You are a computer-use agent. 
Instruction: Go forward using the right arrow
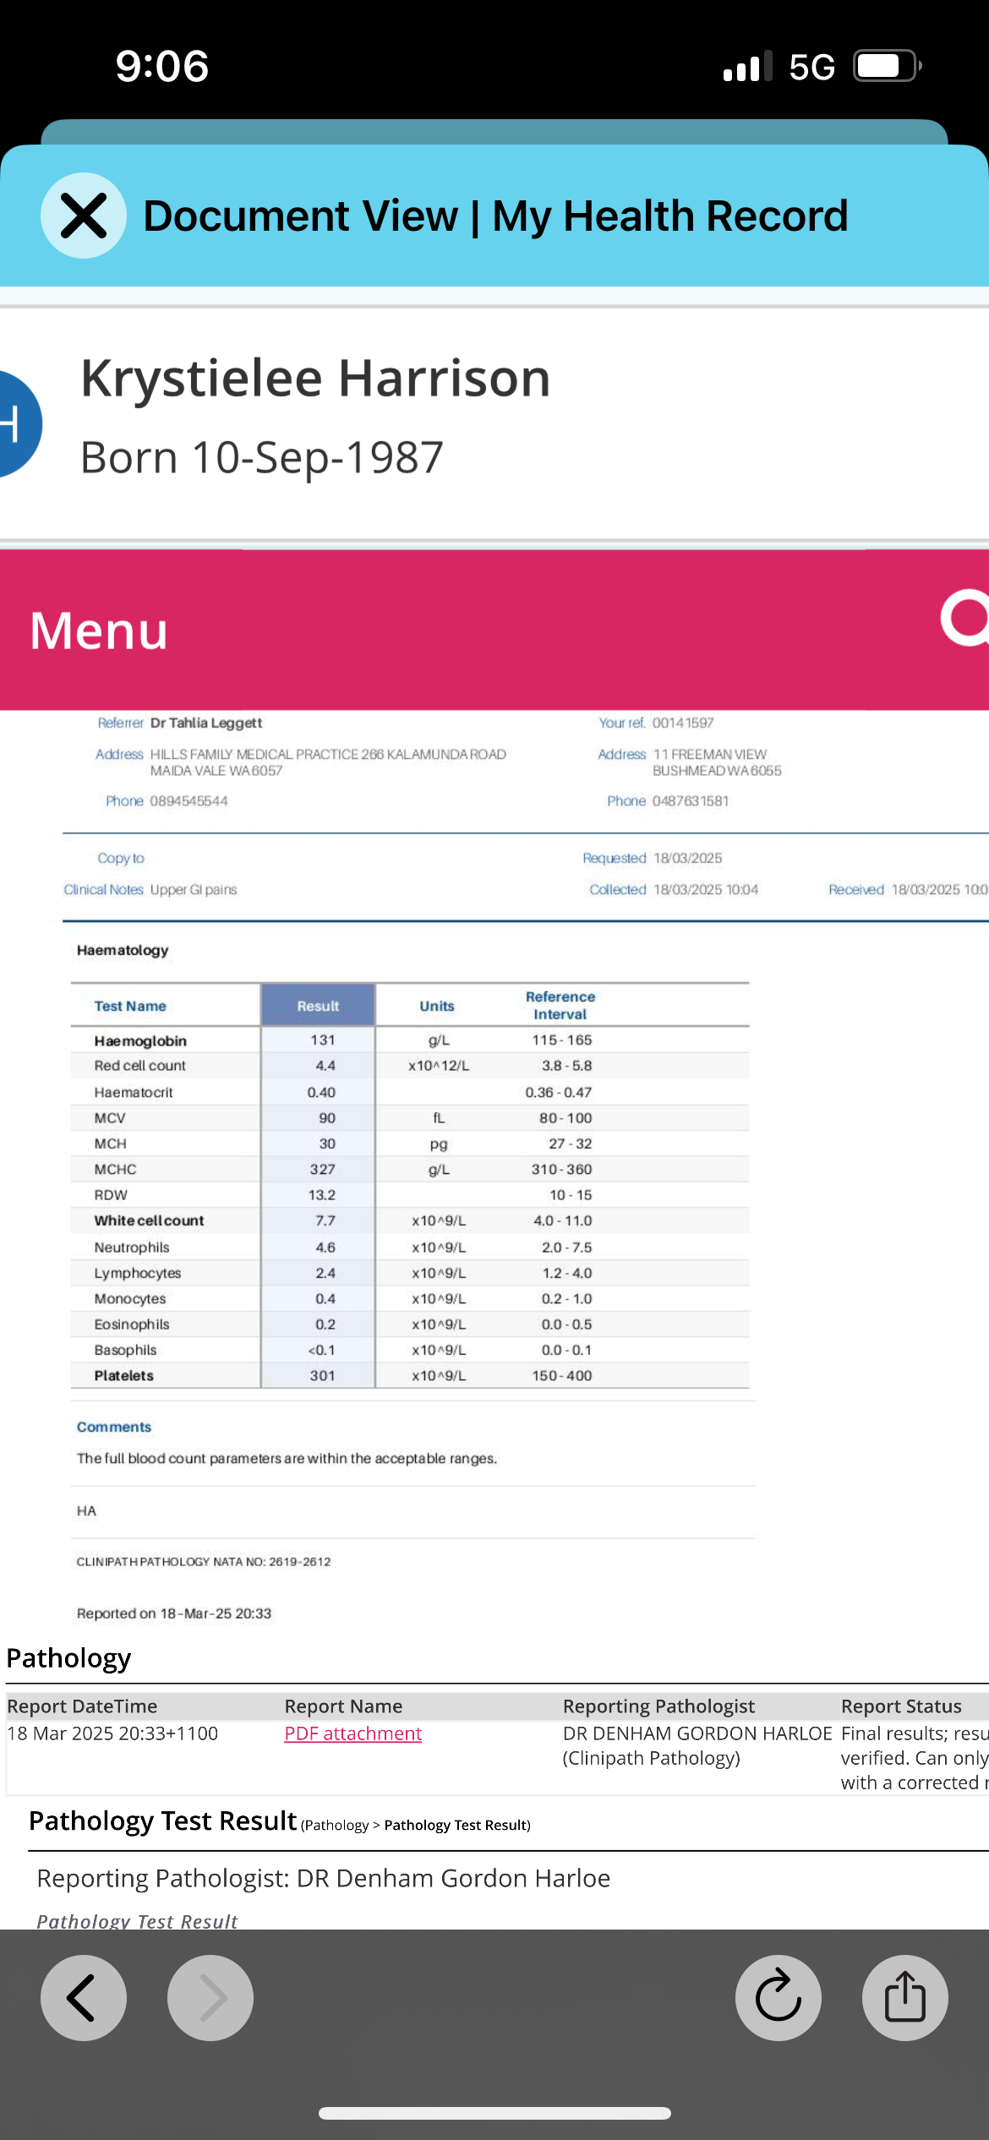pos(210,1998)
